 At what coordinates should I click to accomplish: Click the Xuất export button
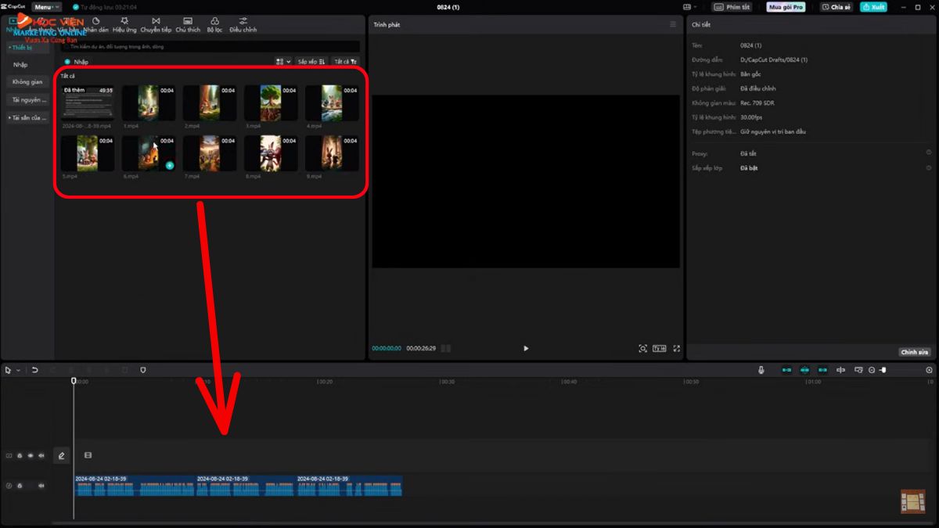(x=873, y=7)
